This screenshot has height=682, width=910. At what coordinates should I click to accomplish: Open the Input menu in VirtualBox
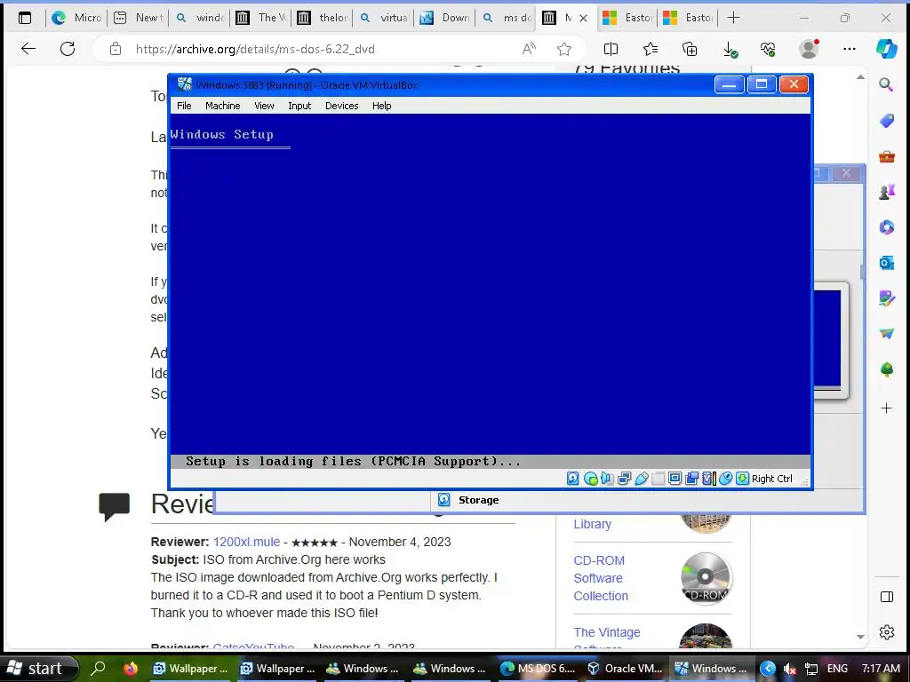click(299, 106)
